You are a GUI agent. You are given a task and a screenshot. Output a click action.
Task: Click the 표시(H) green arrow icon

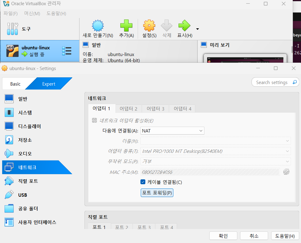coord(184,26)
